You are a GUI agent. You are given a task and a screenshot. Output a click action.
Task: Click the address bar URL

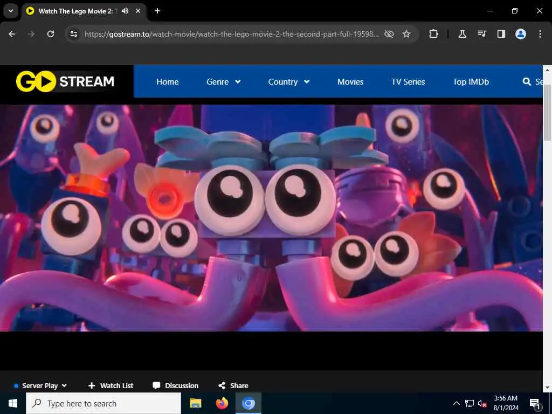(x=232, y=34)
